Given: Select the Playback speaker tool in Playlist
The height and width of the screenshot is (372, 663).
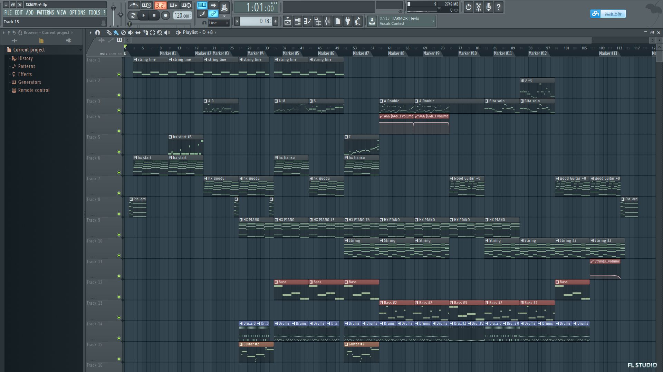Looking at the screenshot, I should [x=167, y=32].
